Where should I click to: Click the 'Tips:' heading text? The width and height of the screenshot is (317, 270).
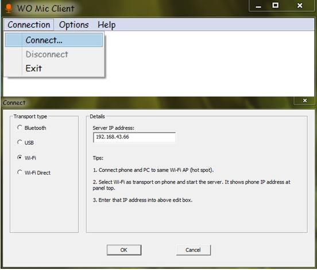[98, 158]
